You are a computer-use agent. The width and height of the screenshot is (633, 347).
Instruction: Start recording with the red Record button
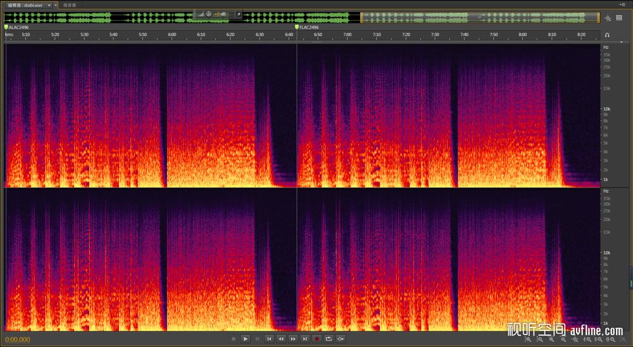click(317, 339)
